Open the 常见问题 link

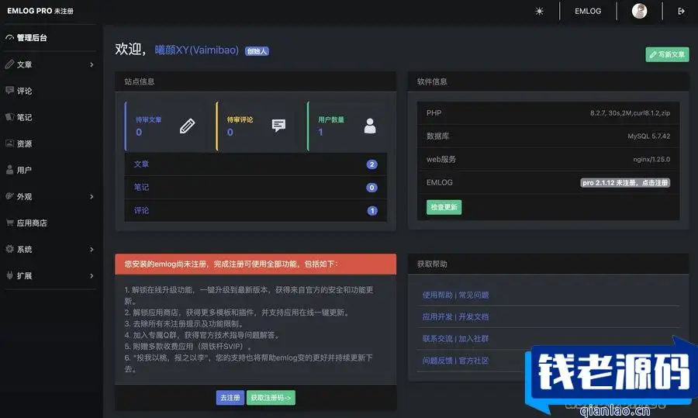tap(474, 295)
